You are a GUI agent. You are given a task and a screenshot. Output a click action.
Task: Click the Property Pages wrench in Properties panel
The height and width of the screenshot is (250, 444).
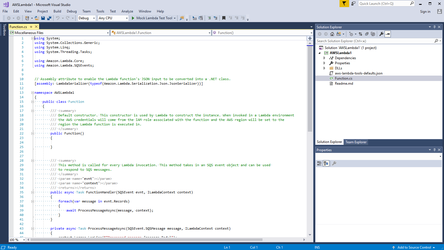[334, 163]
